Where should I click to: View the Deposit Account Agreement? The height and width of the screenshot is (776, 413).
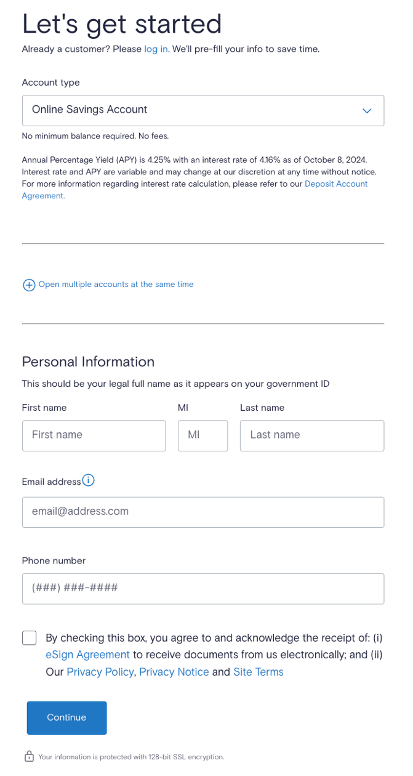(336, 184)
